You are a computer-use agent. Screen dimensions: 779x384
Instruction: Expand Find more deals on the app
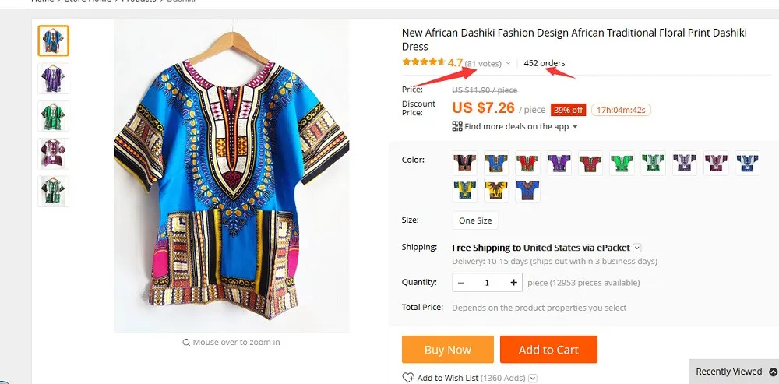575,127
